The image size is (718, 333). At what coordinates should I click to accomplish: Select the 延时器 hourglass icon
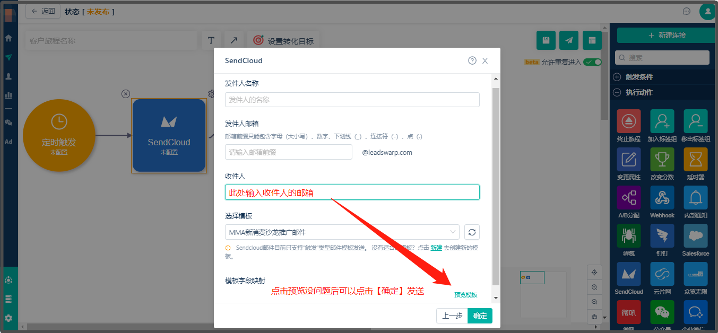(x=696, y=160)
